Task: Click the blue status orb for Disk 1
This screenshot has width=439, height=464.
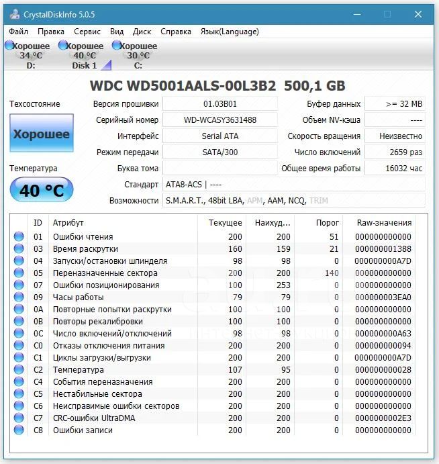Action: (62, 45)
